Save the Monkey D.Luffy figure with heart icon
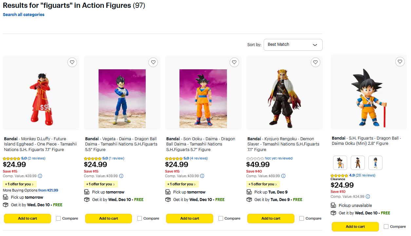 coord(72,62)
